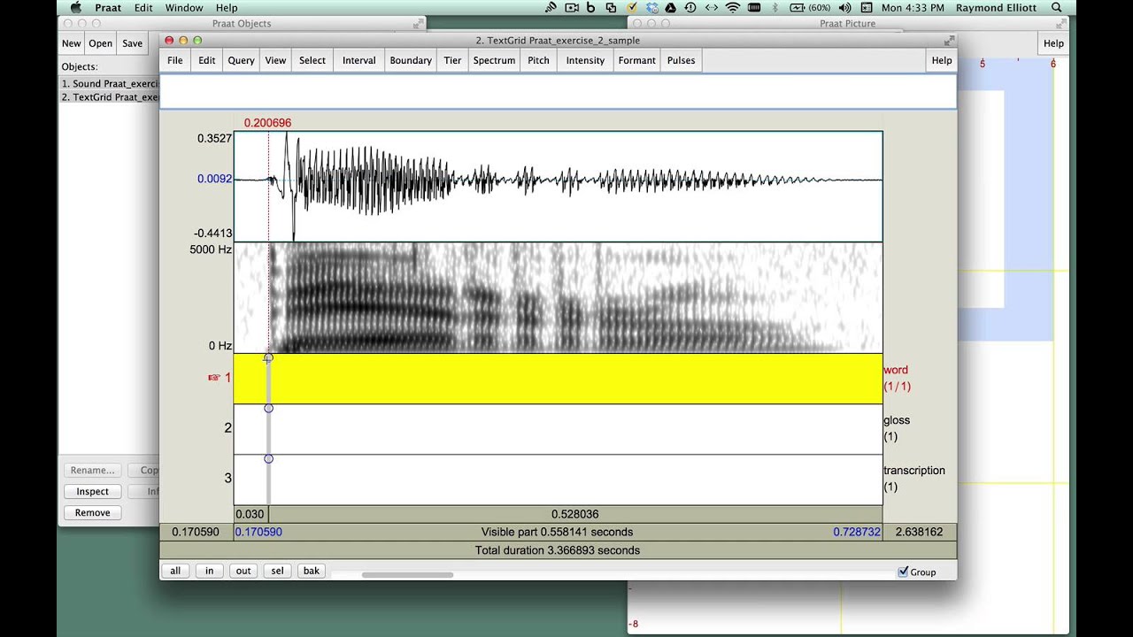1133x637 pixels.
Task: Click Inspect in Praat Objects
Action: coord(92,491)
